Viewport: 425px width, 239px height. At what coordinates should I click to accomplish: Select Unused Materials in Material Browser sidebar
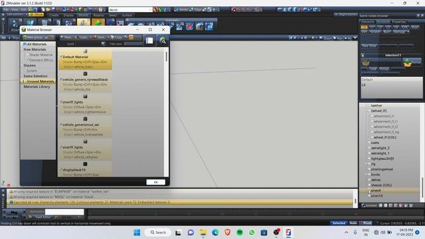coord(40,81)
